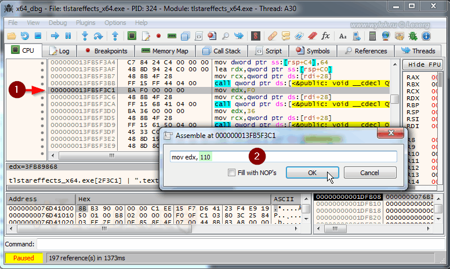Select disassembly row 000000013FB5F3C1
This screenshot has width=450, height=269.
[219, 90]
